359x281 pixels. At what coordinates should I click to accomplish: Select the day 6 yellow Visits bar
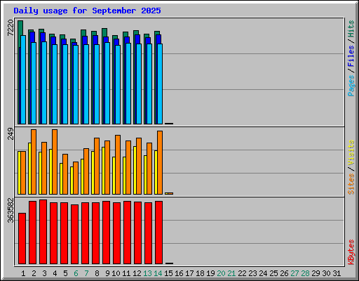72,181
